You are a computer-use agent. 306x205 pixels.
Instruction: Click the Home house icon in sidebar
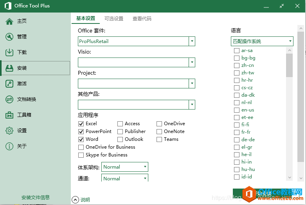click(x=9, y=21)
